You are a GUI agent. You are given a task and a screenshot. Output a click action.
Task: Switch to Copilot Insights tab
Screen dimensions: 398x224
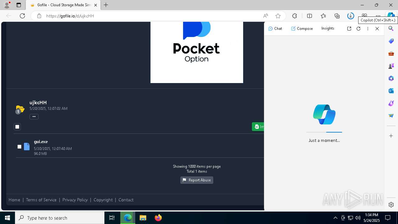point(328,28)
